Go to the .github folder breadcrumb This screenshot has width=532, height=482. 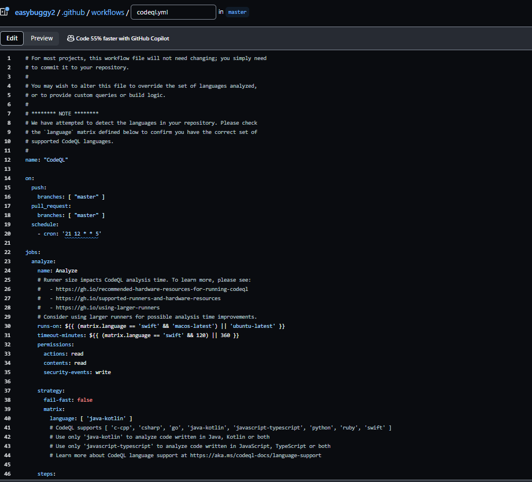tap(73, 12)
